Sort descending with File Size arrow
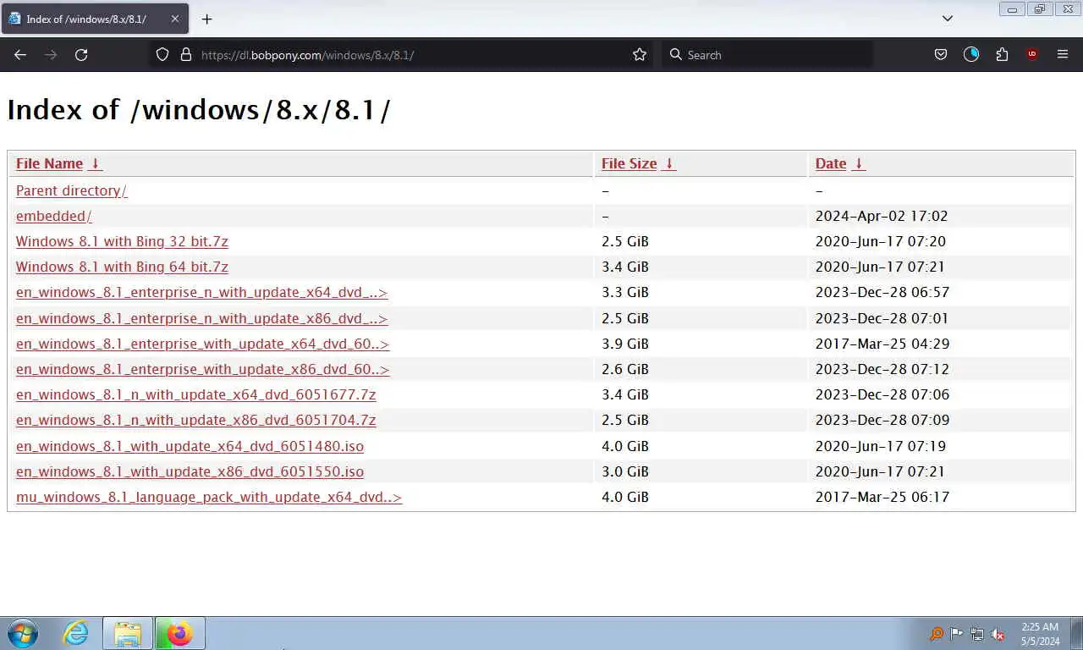Viewport: 1083px width, 650px height. coord(668,163)
